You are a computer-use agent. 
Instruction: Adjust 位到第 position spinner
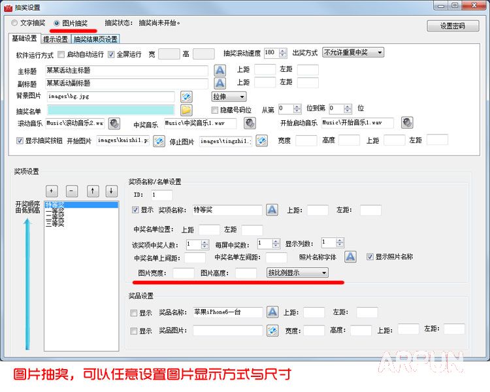click(347, 109)
